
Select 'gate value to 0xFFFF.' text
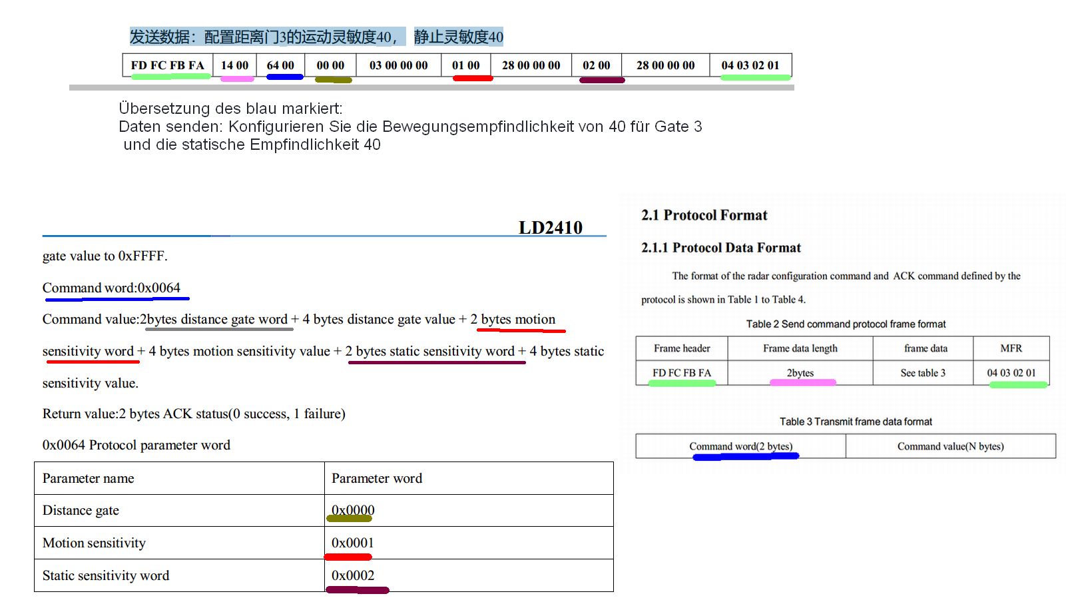pos(105,256)
